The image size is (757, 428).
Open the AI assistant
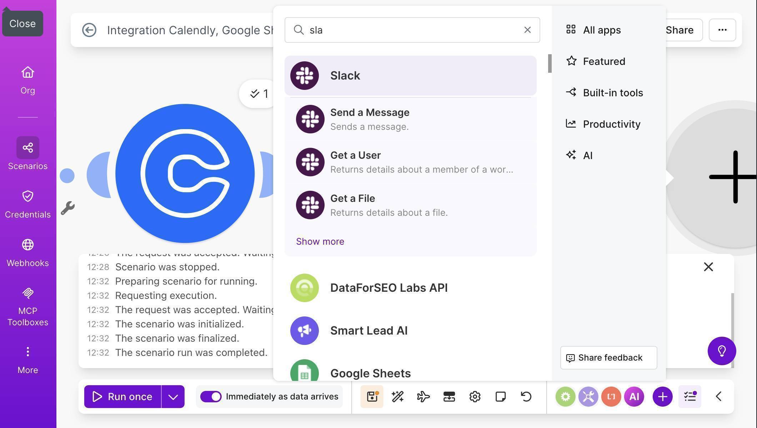pyautogui.click(x=634, y=396)
